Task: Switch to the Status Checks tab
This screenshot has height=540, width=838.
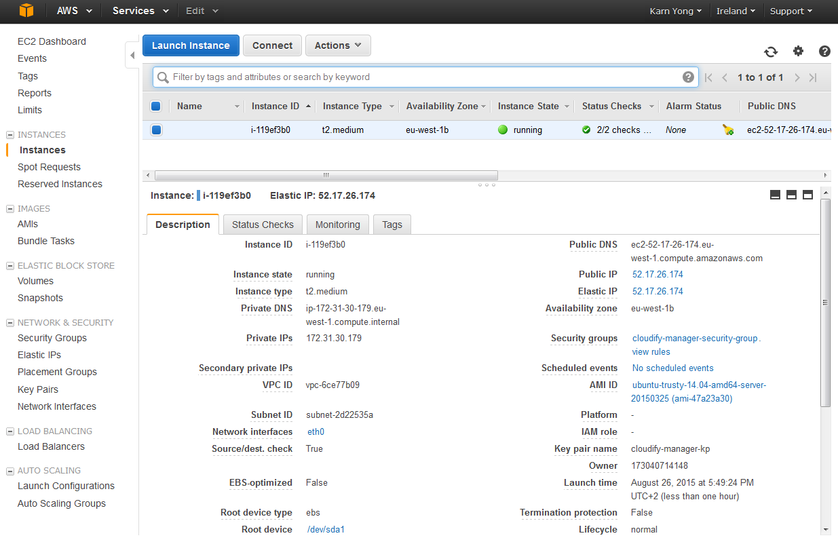Action: [263, 225]
